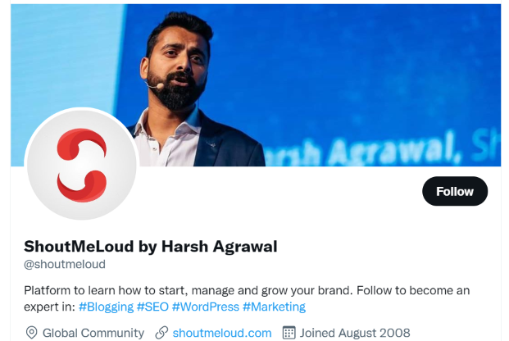Click the location pin icon

tap(31, 333)
